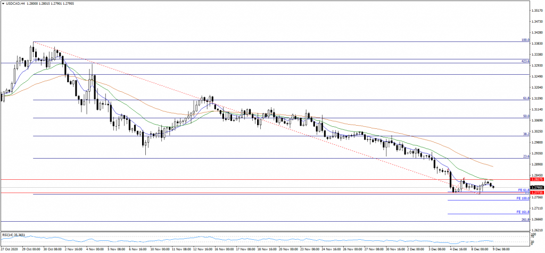Screen dimensions: 545x253
Task: Select the Fibonacci 50.0 level label
Action: [526, 116]
